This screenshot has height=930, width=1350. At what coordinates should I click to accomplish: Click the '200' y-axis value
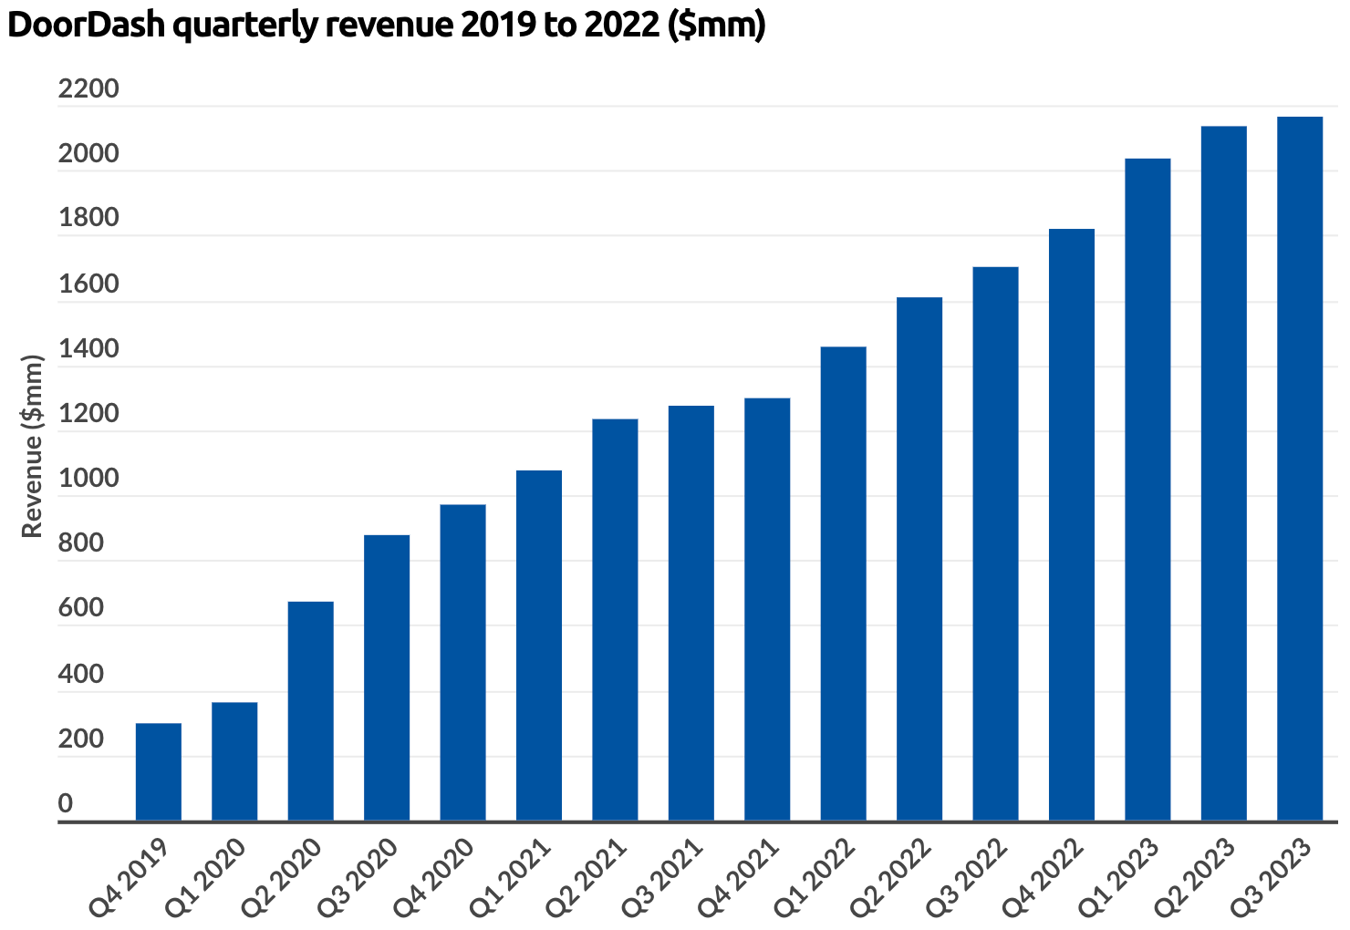pyautogui.click(x=81, y=739)
